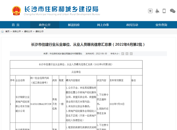This screenshot has height=130, width=177.
Task: Click the 序号 column header
Action: click(12, 80)
